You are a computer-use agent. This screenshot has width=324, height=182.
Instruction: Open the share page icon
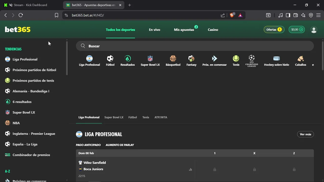coord(223,15)
